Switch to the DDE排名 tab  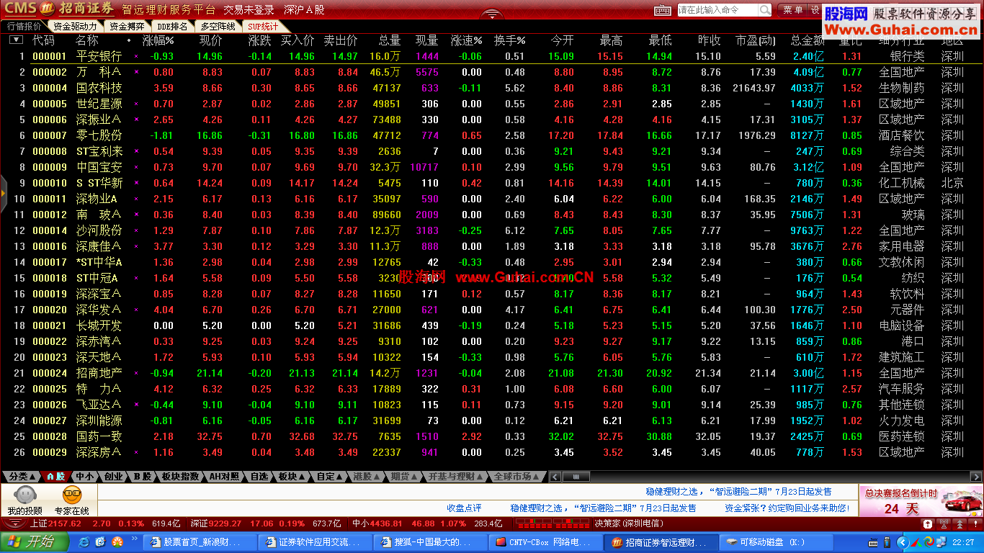(172, 26)
